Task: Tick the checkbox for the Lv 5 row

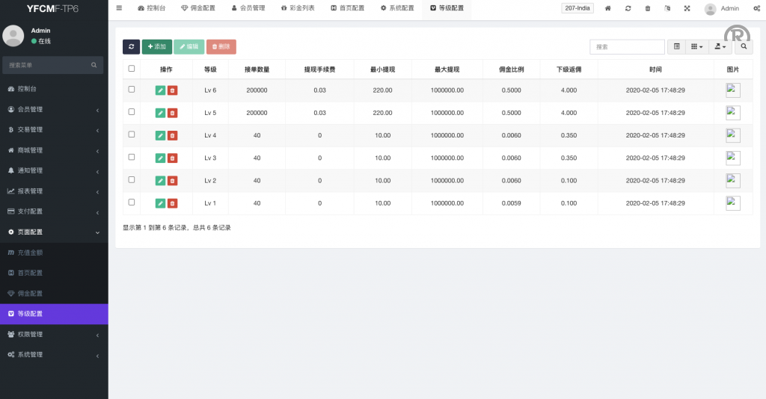Action: click(132, 111)
